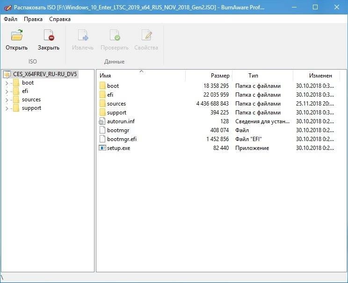Click the Открыть (Open ISO) toolbar icon
Screen dimensions: 348x283
tap(17, 35)
